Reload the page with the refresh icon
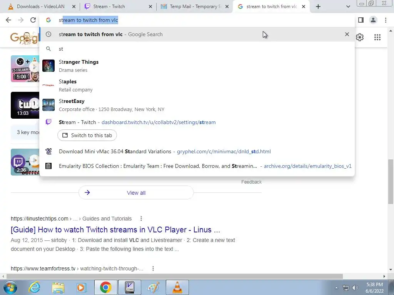Screen dimensions: 394x295 (33, 20)
